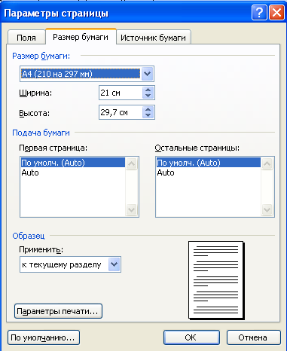Expand the A4 paper size dropdown arrow
Screen dimensions: 287x351
[147, 74]
